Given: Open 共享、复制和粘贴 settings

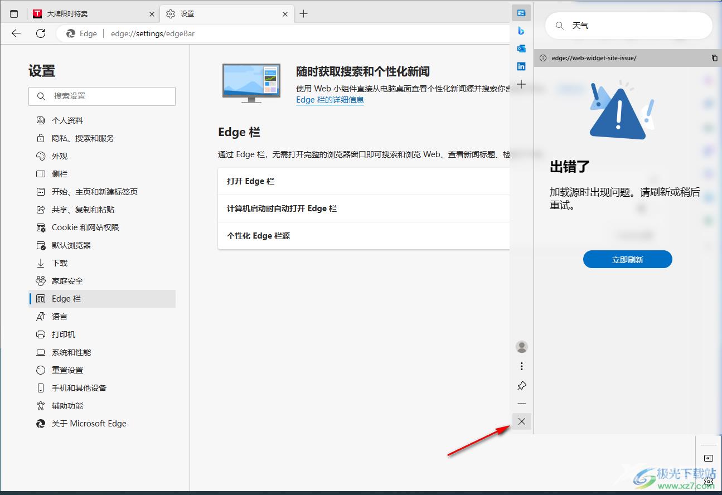Looking at the screenshot, I should [102, 210].
